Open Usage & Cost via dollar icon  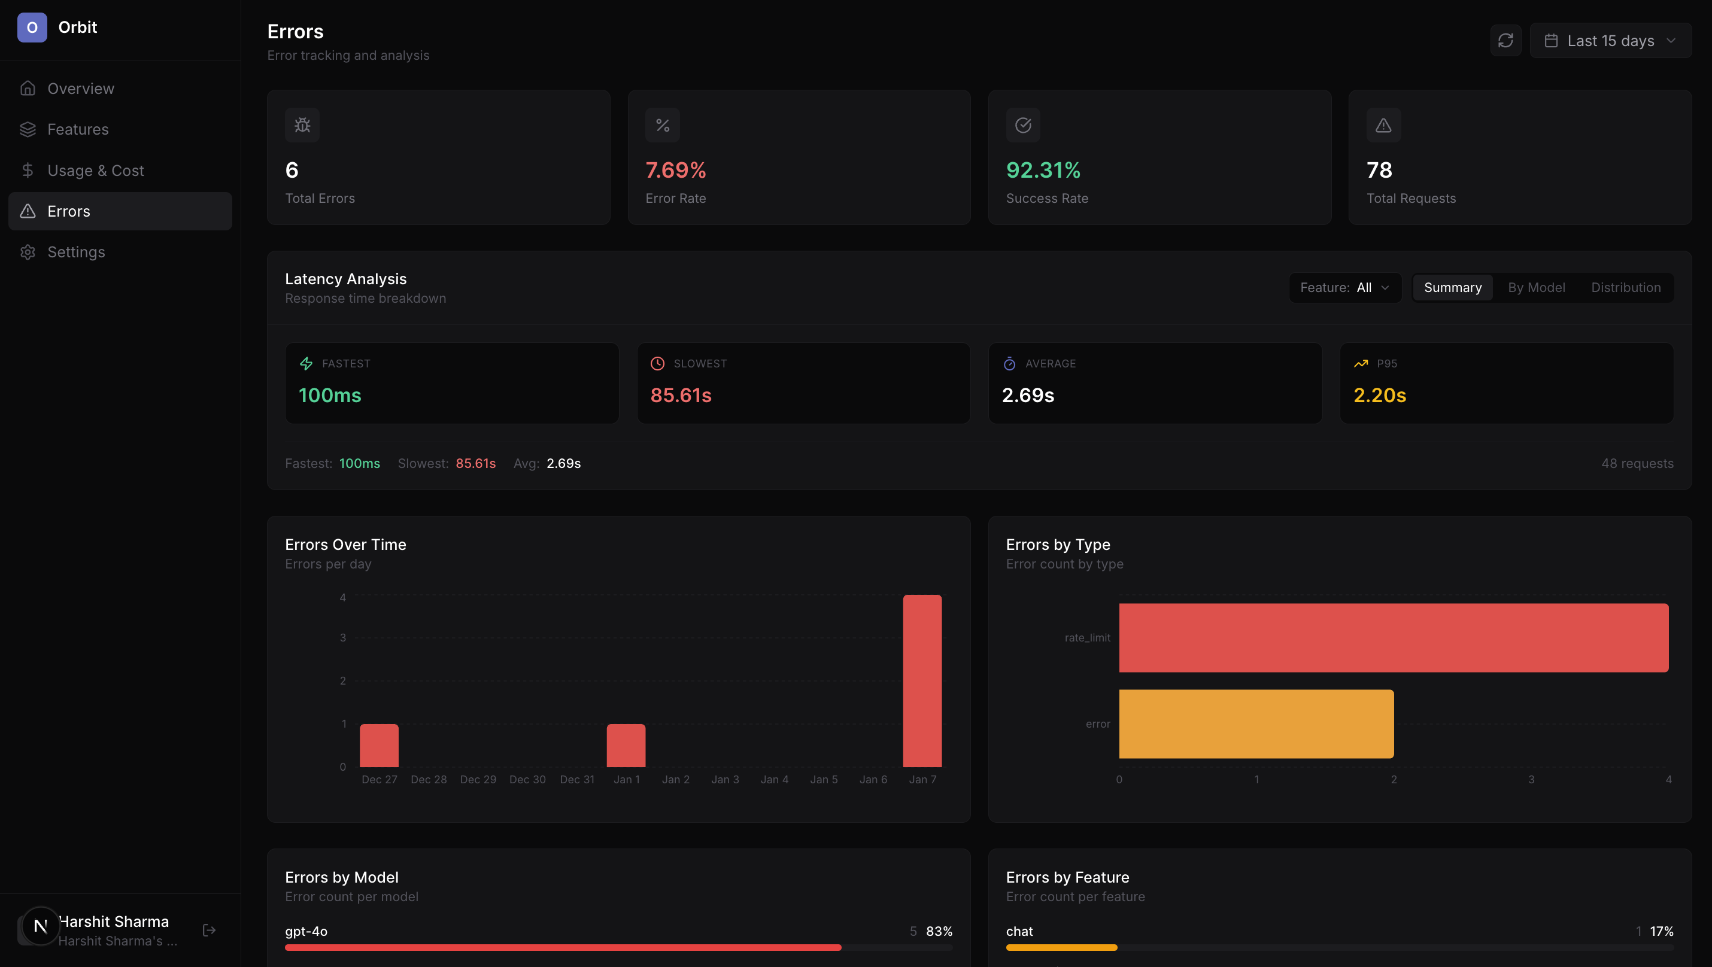coord(28,170)
